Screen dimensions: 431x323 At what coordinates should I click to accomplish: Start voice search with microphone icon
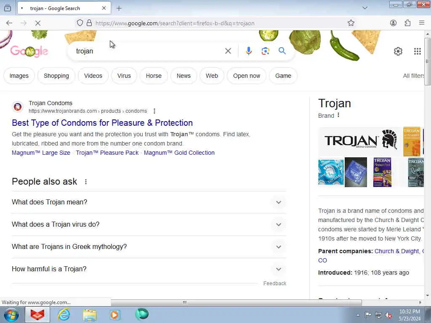pos(249,51)
